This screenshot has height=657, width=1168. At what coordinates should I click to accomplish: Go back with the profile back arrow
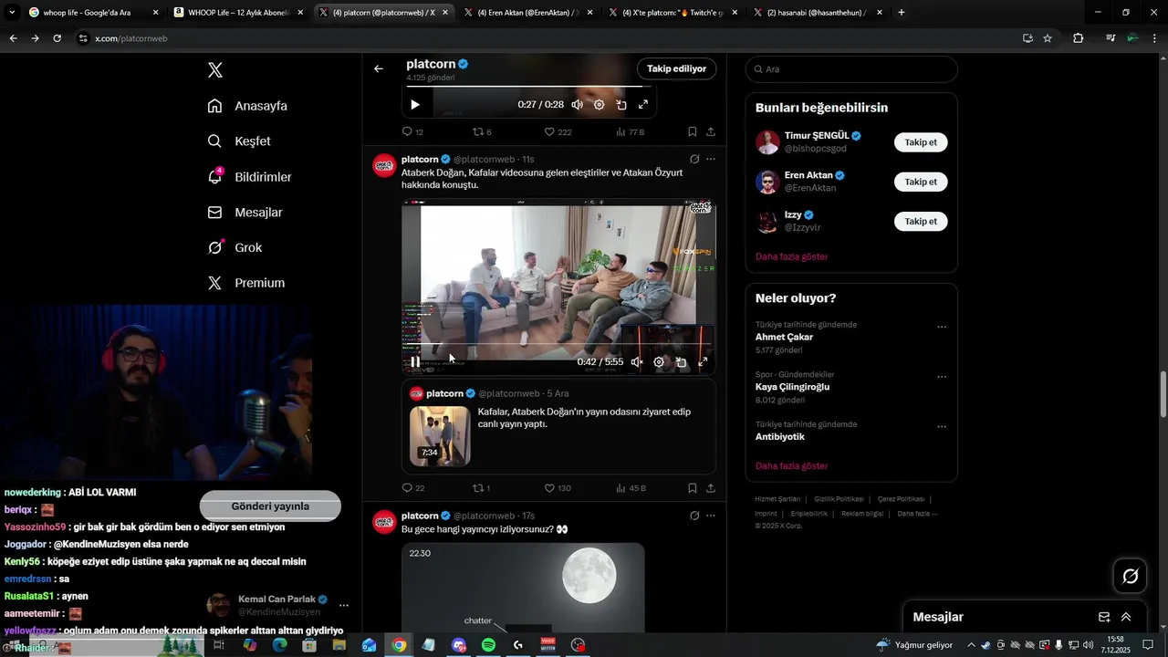click(379, 68)
